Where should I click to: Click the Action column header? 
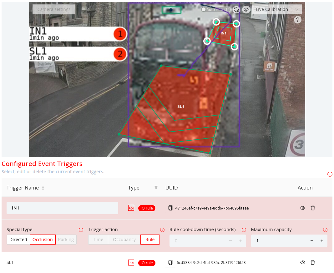[305, 188]
